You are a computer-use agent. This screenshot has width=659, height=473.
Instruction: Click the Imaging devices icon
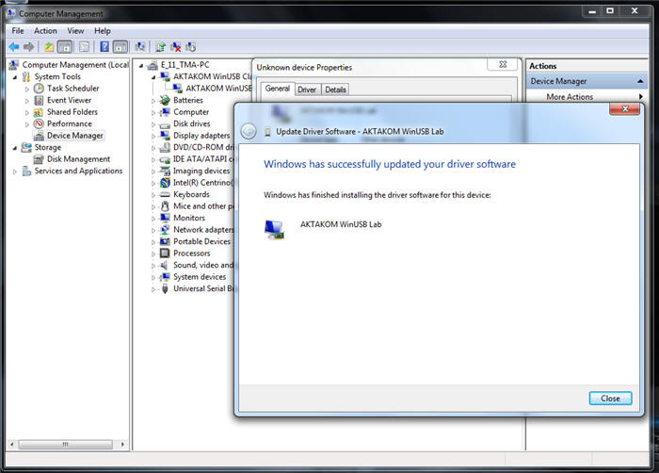coord(165,171)
